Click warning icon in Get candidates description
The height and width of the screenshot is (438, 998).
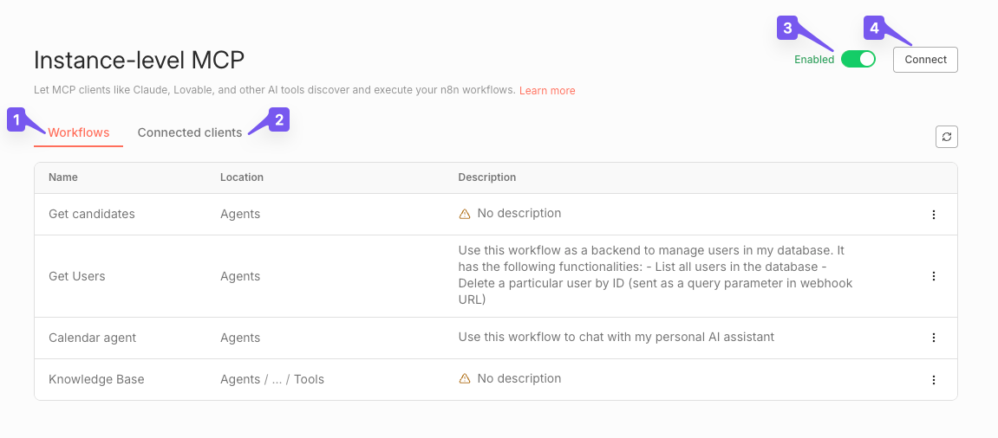(465, 214)
